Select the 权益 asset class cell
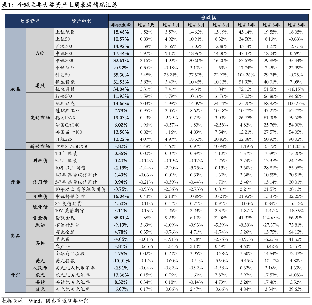Image resolution: width=312 pixels, height=305 pixels. 15,89
